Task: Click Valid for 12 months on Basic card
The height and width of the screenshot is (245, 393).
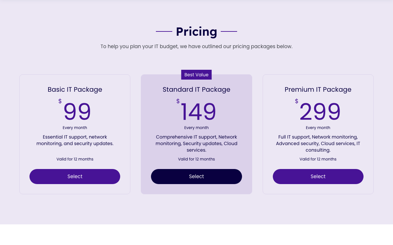Action: coord(75,159)
